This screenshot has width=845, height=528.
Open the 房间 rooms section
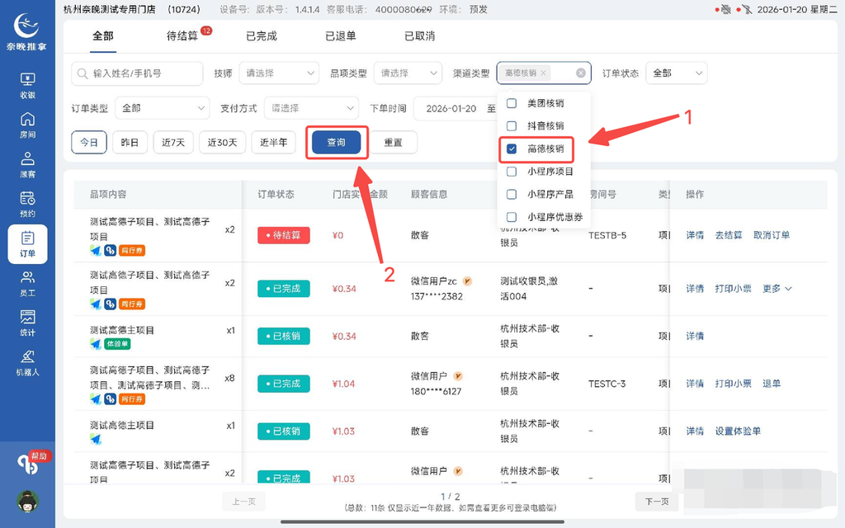click(27, 126)
